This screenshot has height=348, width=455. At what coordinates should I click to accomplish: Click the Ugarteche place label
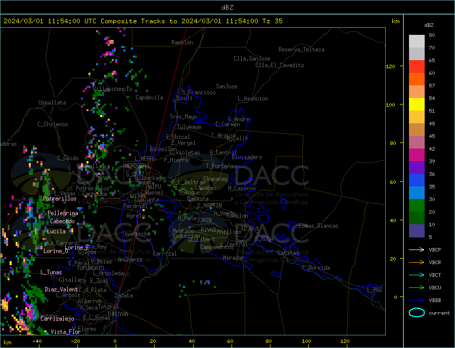[136, 234]
